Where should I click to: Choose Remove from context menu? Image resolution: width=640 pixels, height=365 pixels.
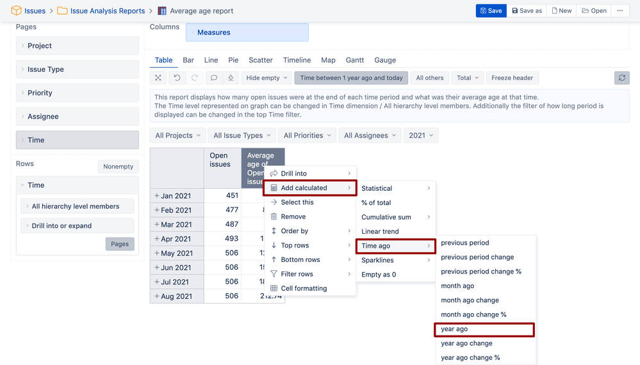click(310, 216)
